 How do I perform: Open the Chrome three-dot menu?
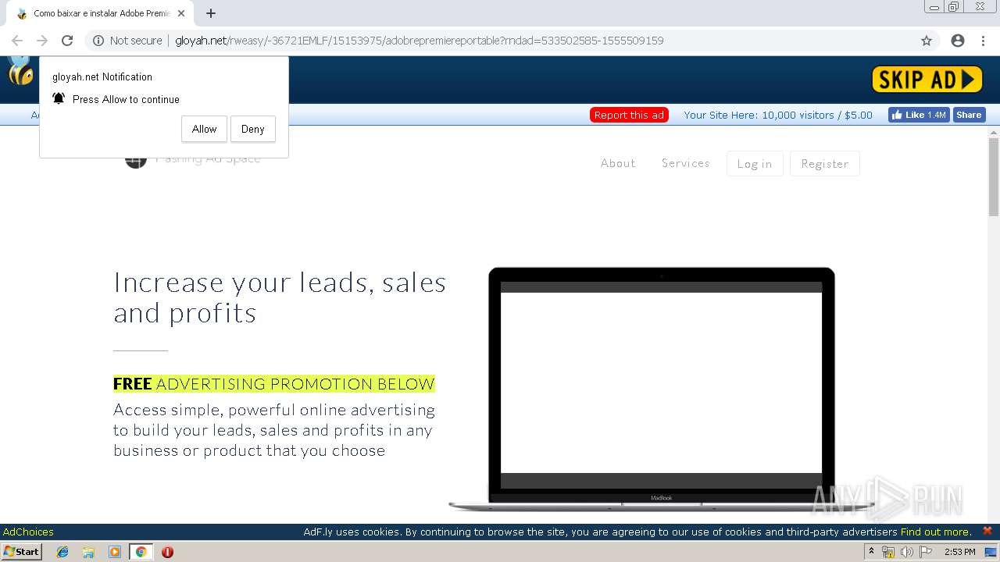click(983, 41)
